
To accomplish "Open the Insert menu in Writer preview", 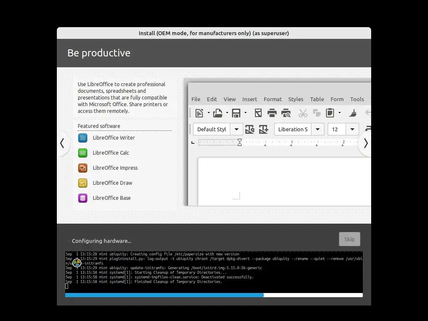I will 250,99.
